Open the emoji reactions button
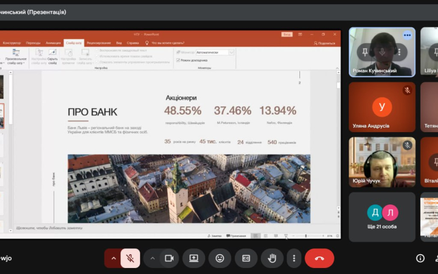 [x=220, y=258]
